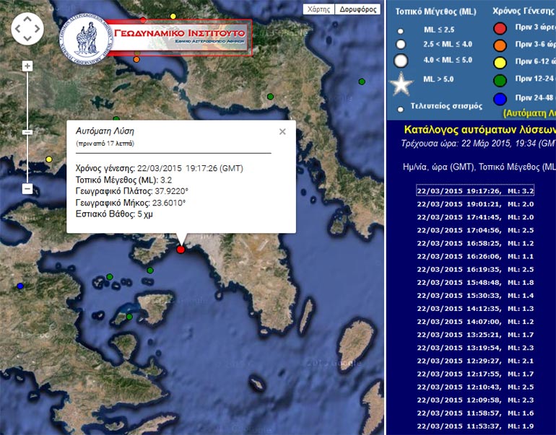Close the Αυτόματη Λύση info popup

tap(282, 131)
